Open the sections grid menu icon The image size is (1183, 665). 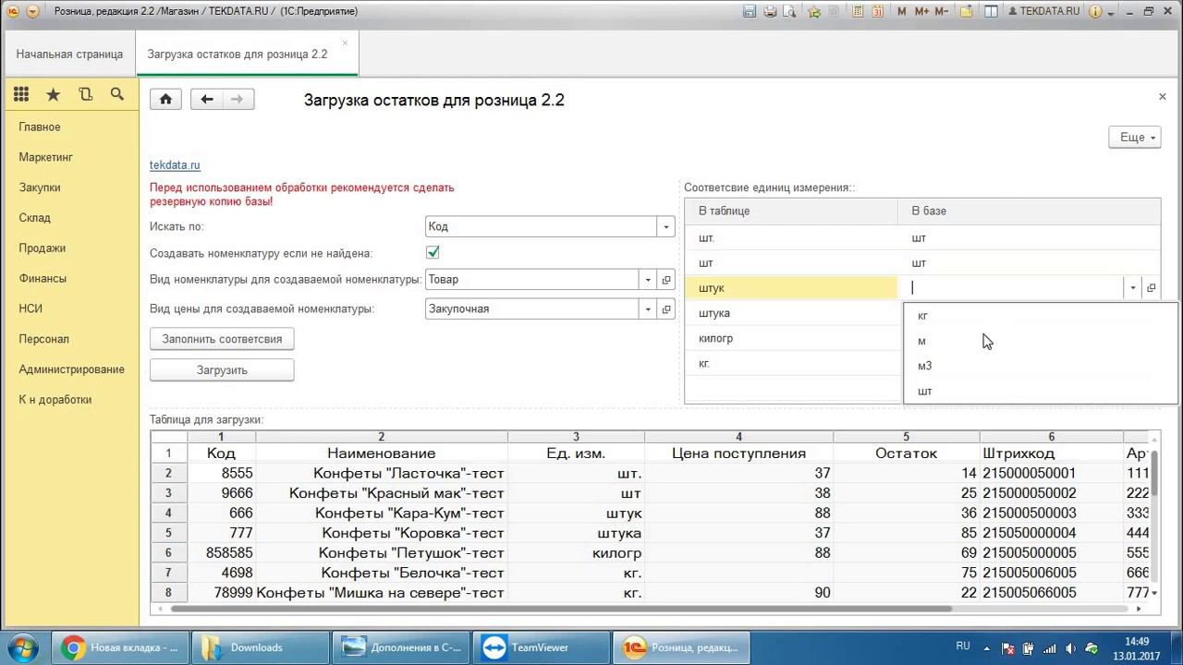point(21,94)
